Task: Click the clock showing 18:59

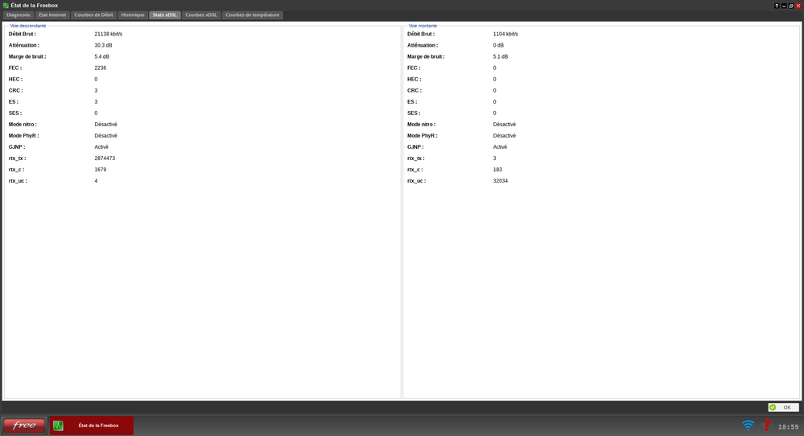Action: pos(788,427)
